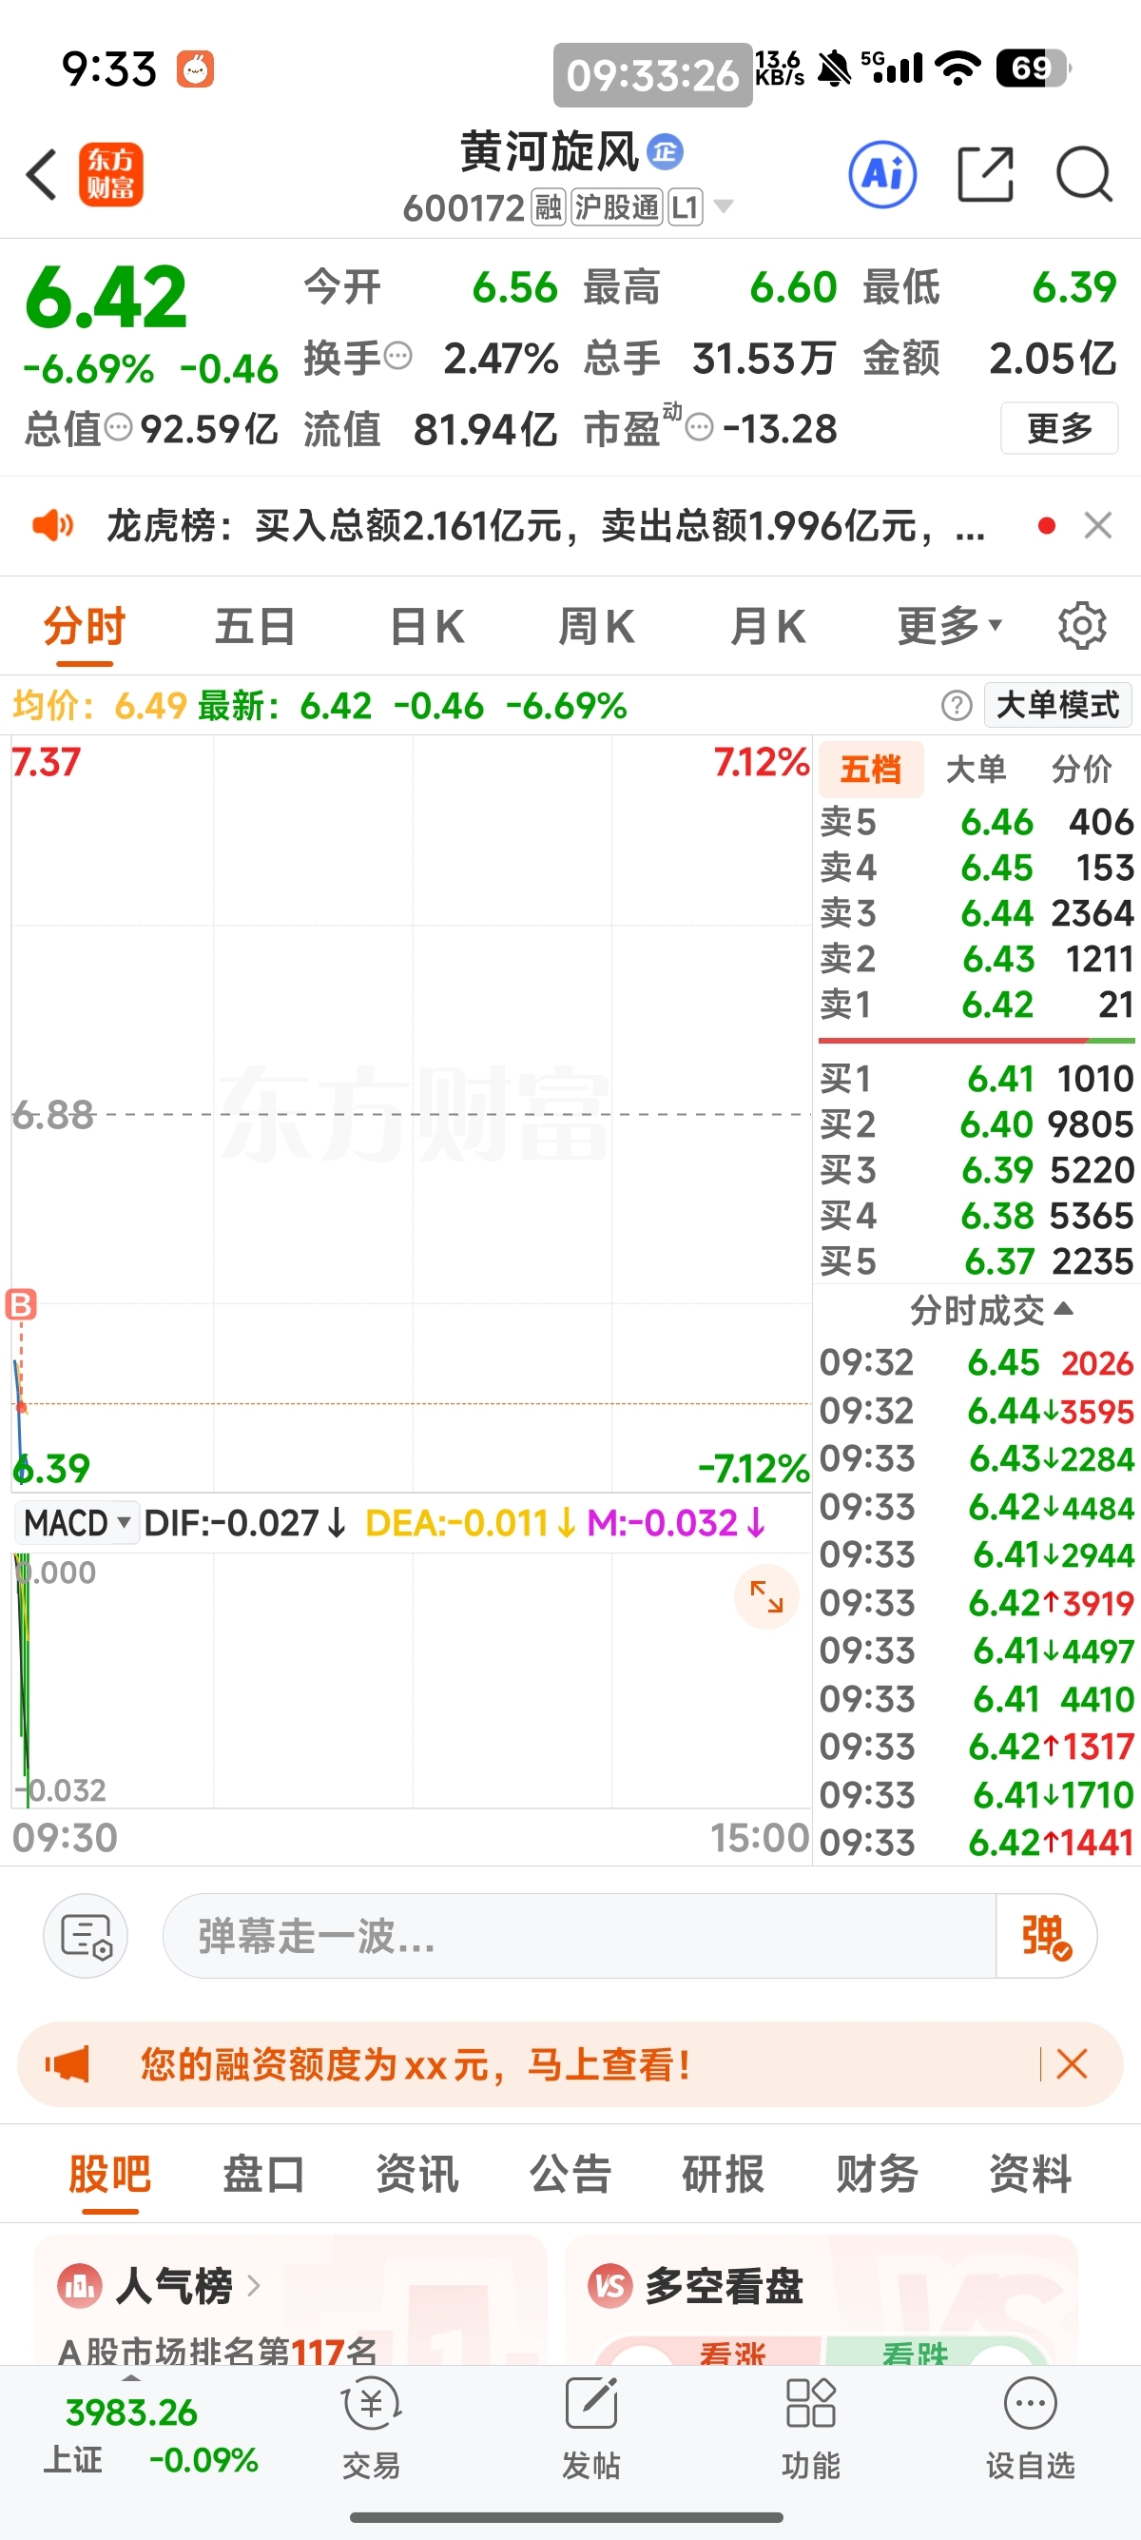Tap the 融 margin tag
The width and height of the screenshot is (1141, 2540).
click(x=548, y=207)
